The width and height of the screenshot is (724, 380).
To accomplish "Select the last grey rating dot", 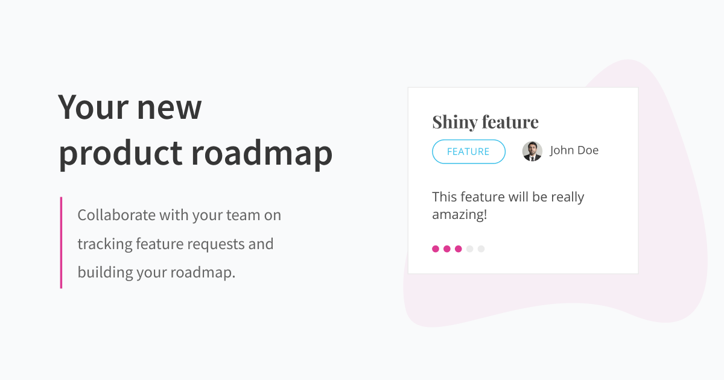I will 481,249.
